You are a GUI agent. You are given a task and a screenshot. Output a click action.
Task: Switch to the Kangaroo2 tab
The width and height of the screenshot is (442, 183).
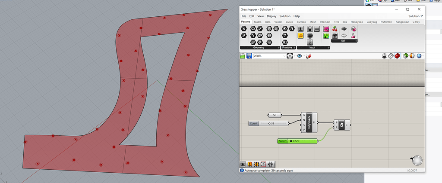[x=402, y=21]
